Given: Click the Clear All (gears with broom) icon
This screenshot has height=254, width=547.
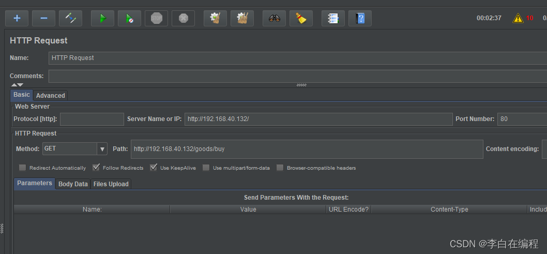Looking at the screenshot, I should (x=242, y=18).
